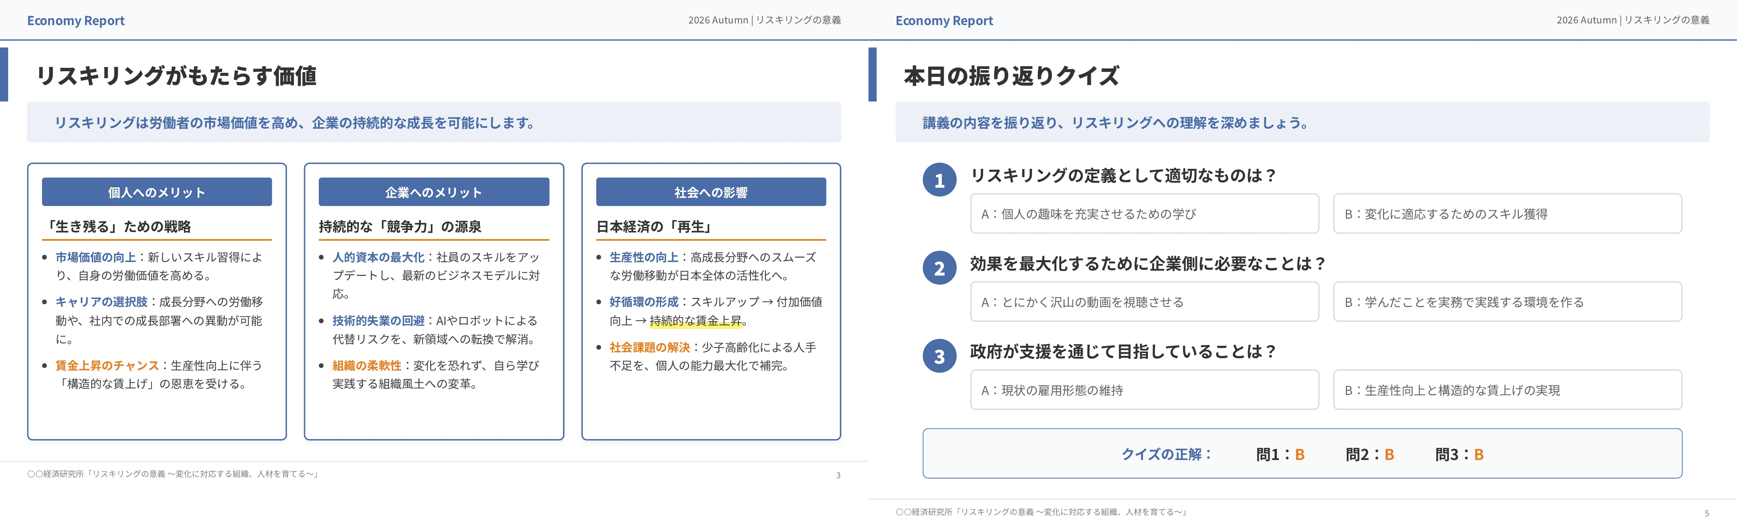Click the '○○経済研究所' footer on the quiz slide
Screen dimensions: 1737x526
click(x=1041, y=512)
